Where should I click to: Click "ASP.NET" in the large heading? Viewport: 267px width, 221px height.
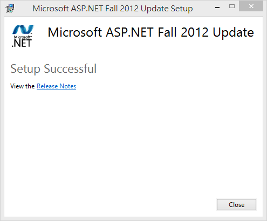[129, 32]
